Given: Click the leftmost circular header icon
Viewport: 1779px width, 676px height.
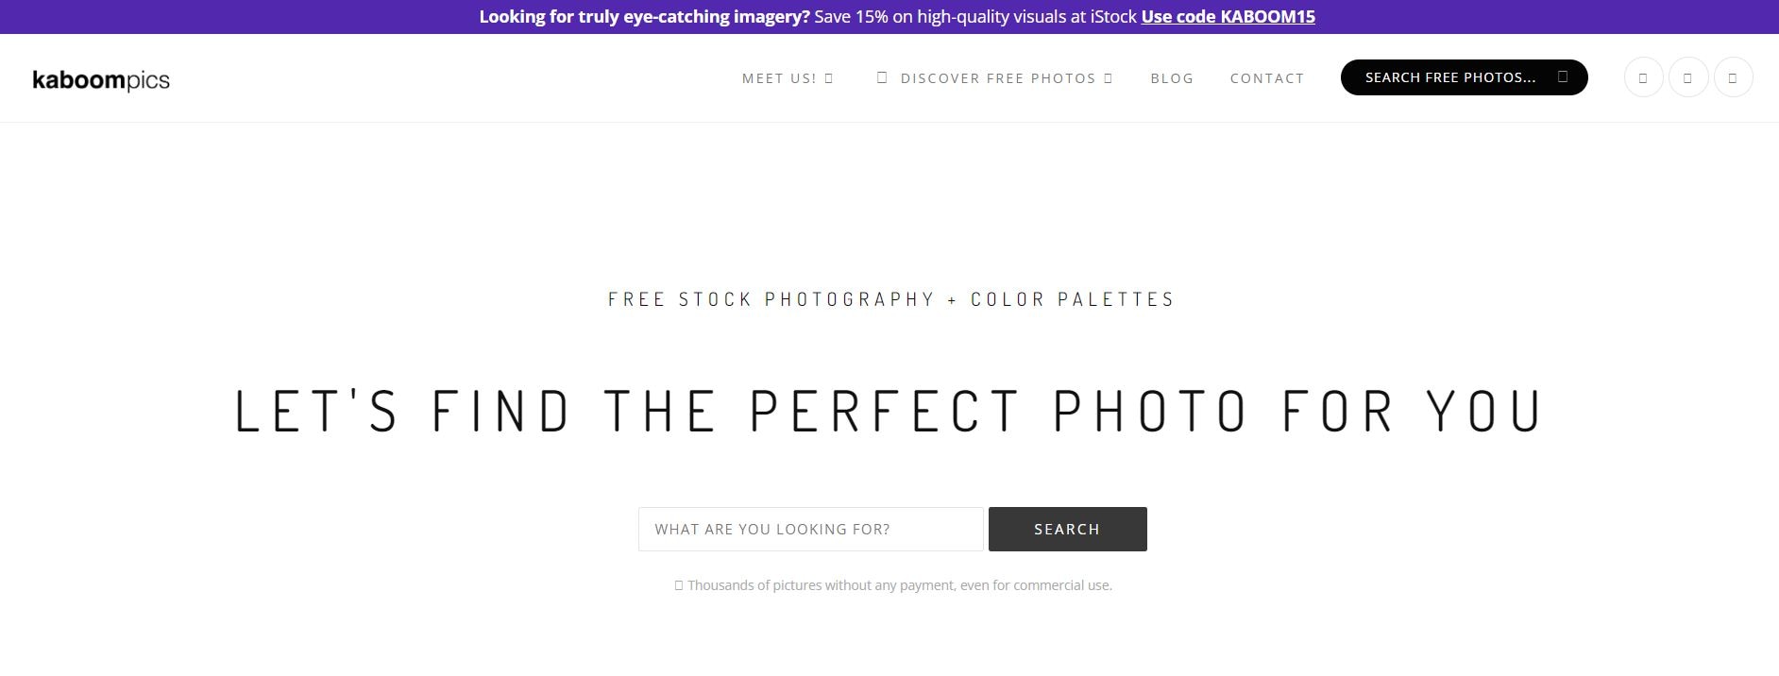Looking at the screenshot, I should 1643,77.
